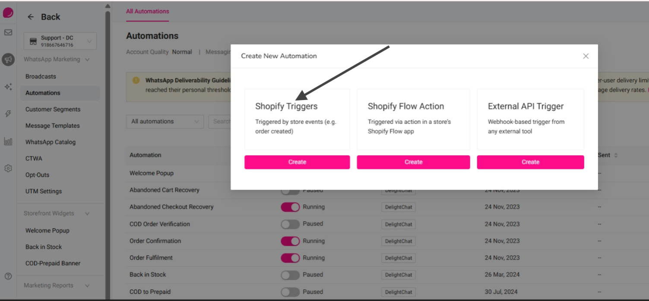
Task: Close the Create New Automation dialog
Action: coord(586,56)
